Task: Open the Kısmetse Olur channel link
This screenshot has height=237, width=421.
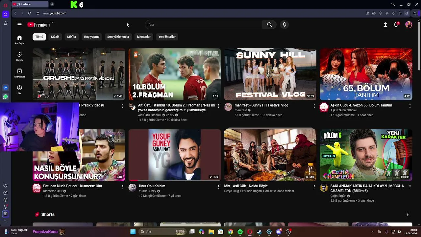Action: pyautogui.click(x=53, y=191)
